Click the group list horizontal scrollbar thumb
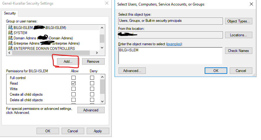 tap(51, 53)
